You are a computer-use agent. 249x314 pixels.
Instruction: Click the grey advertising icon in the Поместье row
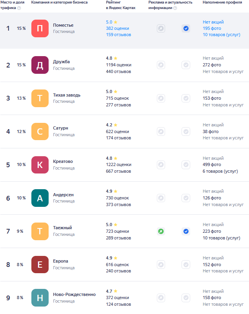(161, 28)
